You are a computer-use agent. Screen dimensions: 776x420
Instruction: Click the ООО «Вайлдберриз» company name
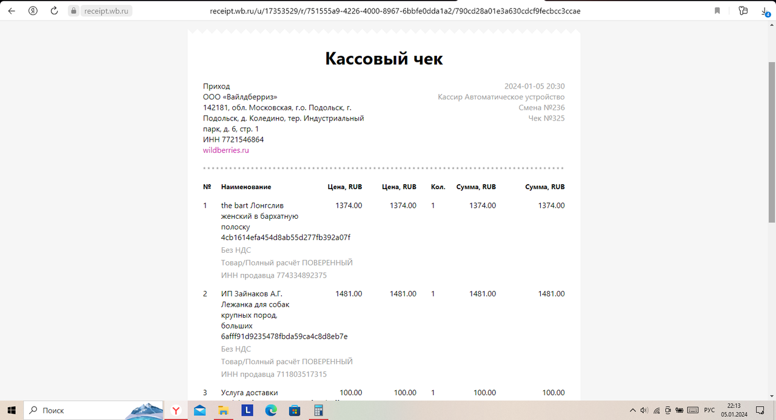pos(240,97)
